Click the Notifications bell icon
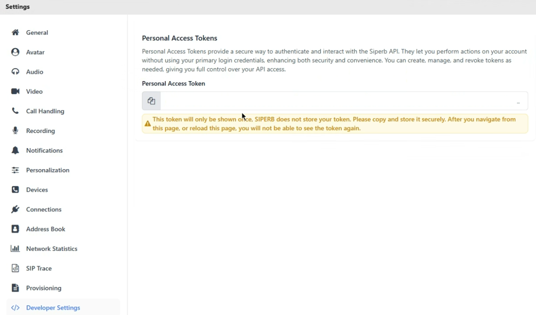The image size is (536, 315). [x=15, y=150]
